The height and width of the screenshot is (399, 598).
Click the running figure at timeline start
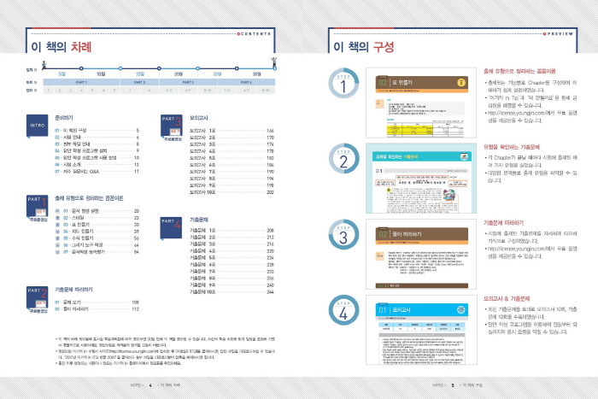[x=44, y=65]
